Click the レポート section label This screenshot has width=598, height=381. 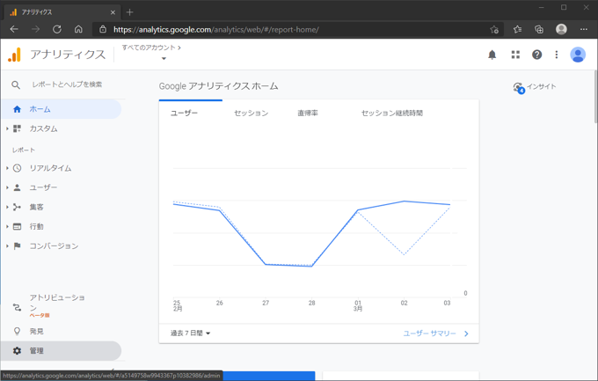[24, 150]
